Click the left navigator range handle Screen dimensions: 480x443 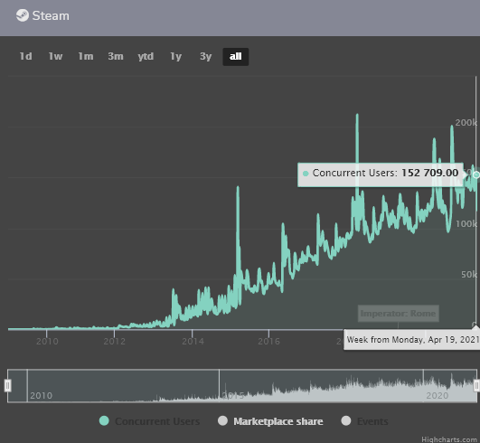pos(7,385)
